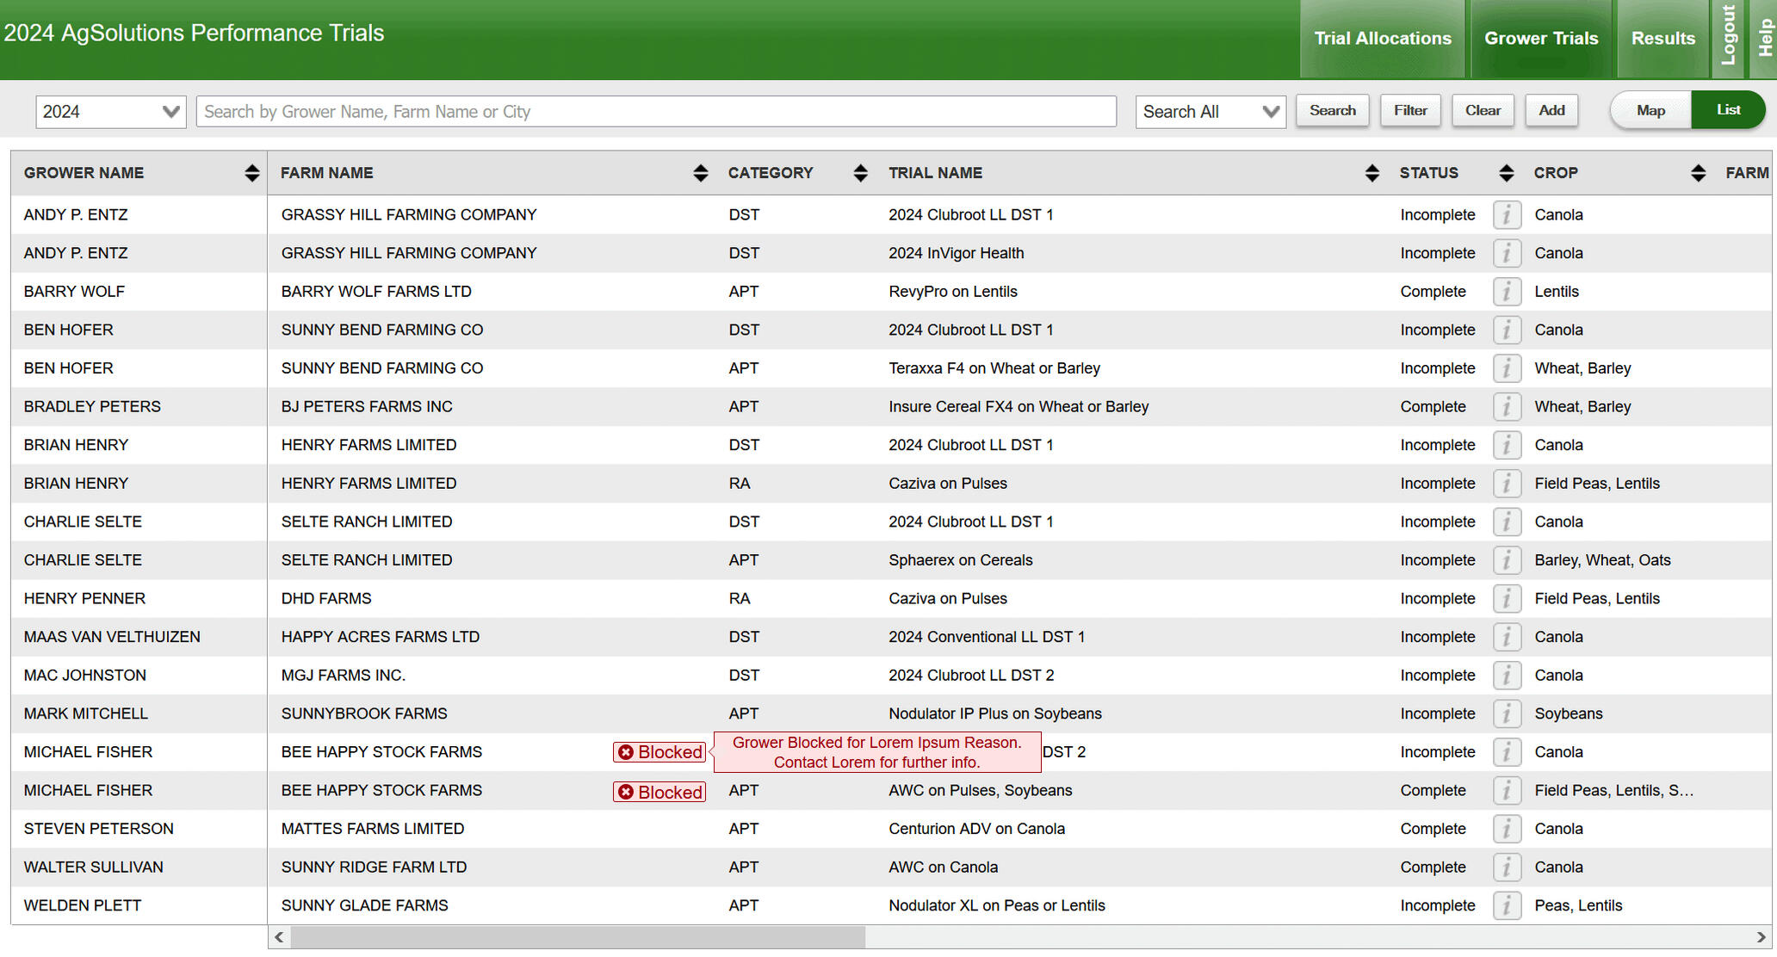Sort table by Category column arrows
The width and height of the screenshot is (1777, 957).
coord(860,173)
